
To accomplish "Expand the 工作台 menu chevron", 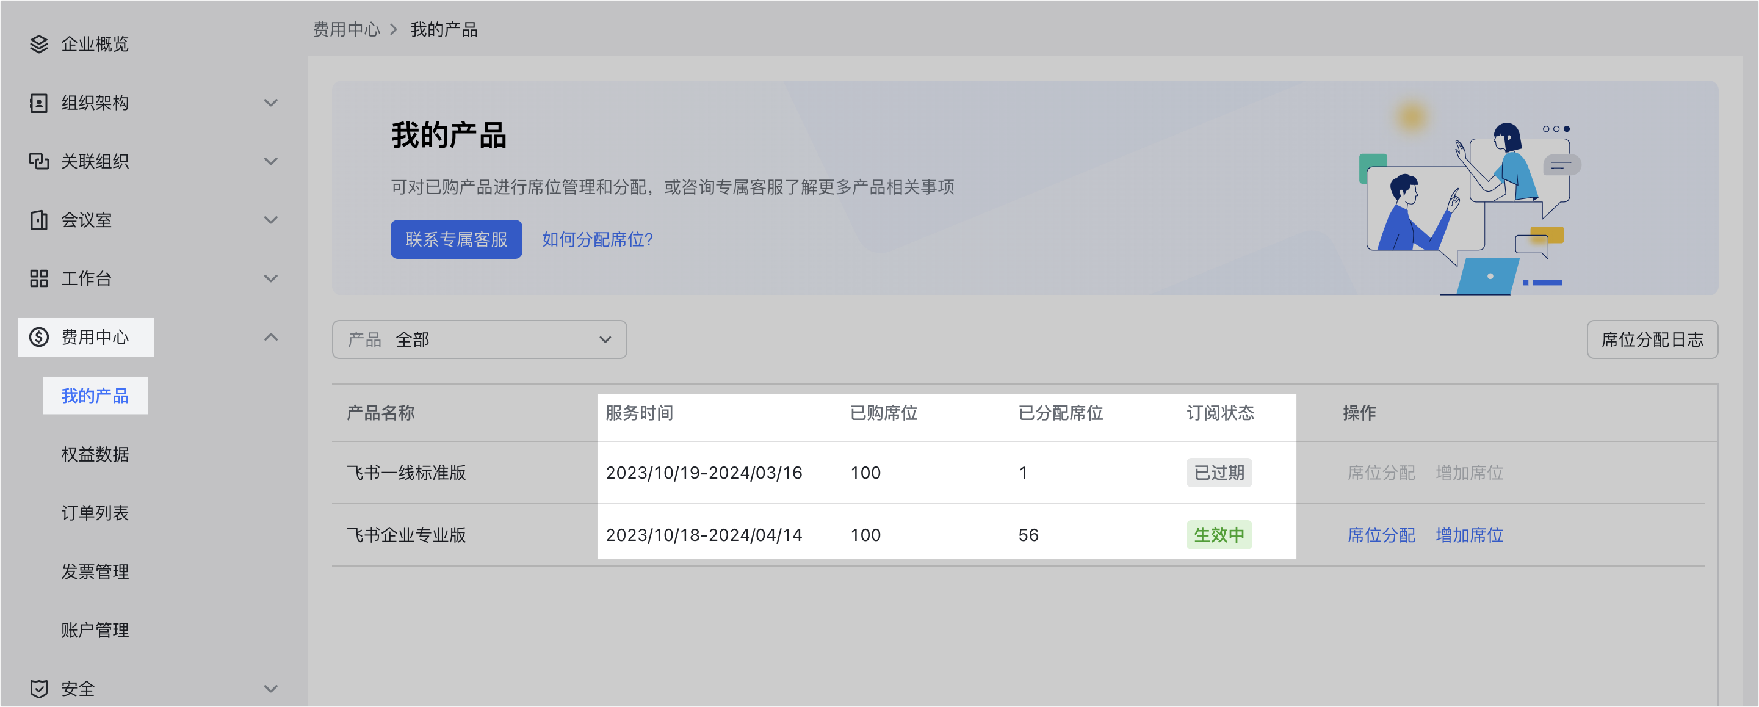I will tap(271, 278).
